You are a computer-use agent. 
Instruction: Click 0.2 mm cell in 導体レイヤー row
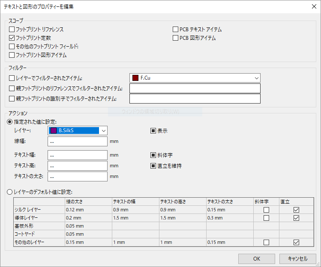88,218
